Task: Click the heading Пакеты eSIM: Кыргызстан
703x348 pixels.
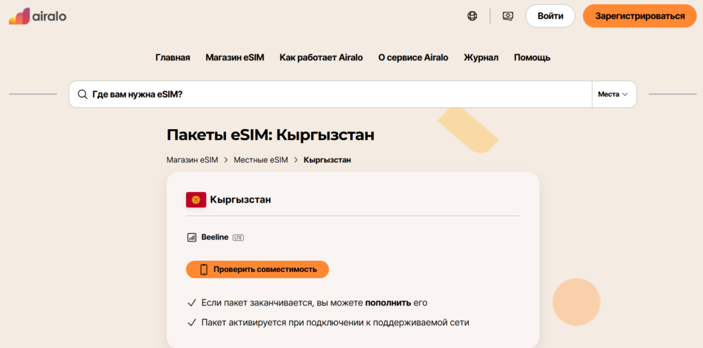Action: tap(270, 135)
